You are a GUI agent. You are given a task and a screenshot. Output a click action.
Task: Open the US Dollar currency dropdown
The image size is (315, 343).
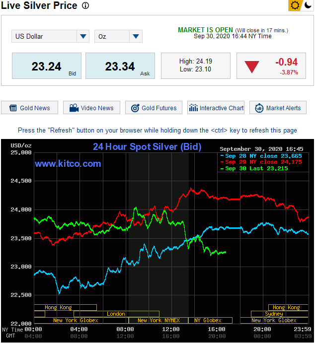(50, 36)
